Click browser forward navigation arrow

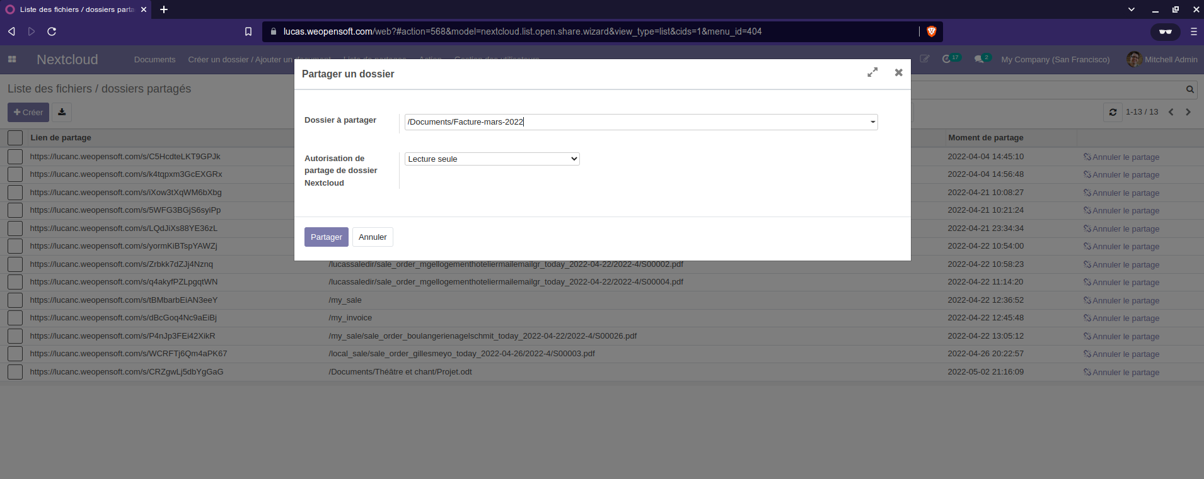point(32,31)
